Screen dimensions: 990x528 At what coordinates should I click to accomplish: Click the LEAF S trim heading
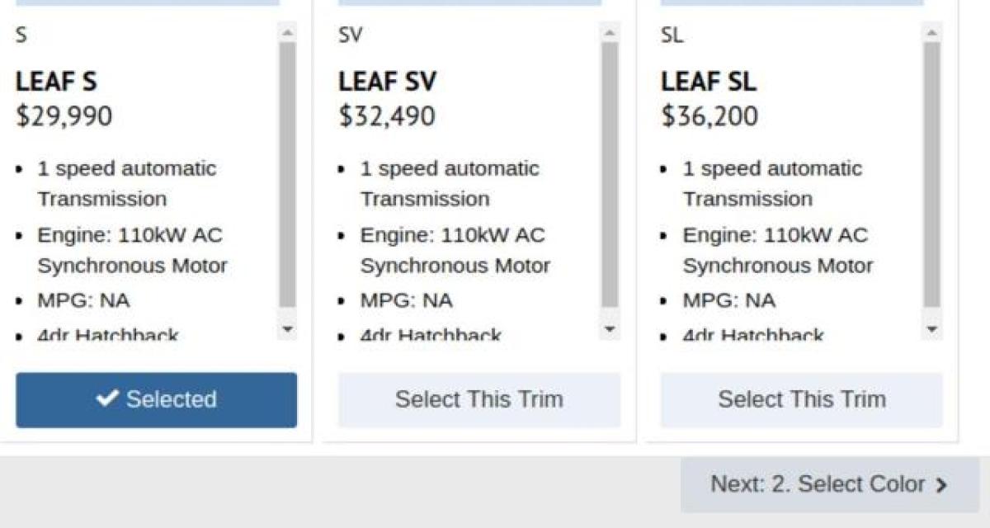(x=56, y=82)
